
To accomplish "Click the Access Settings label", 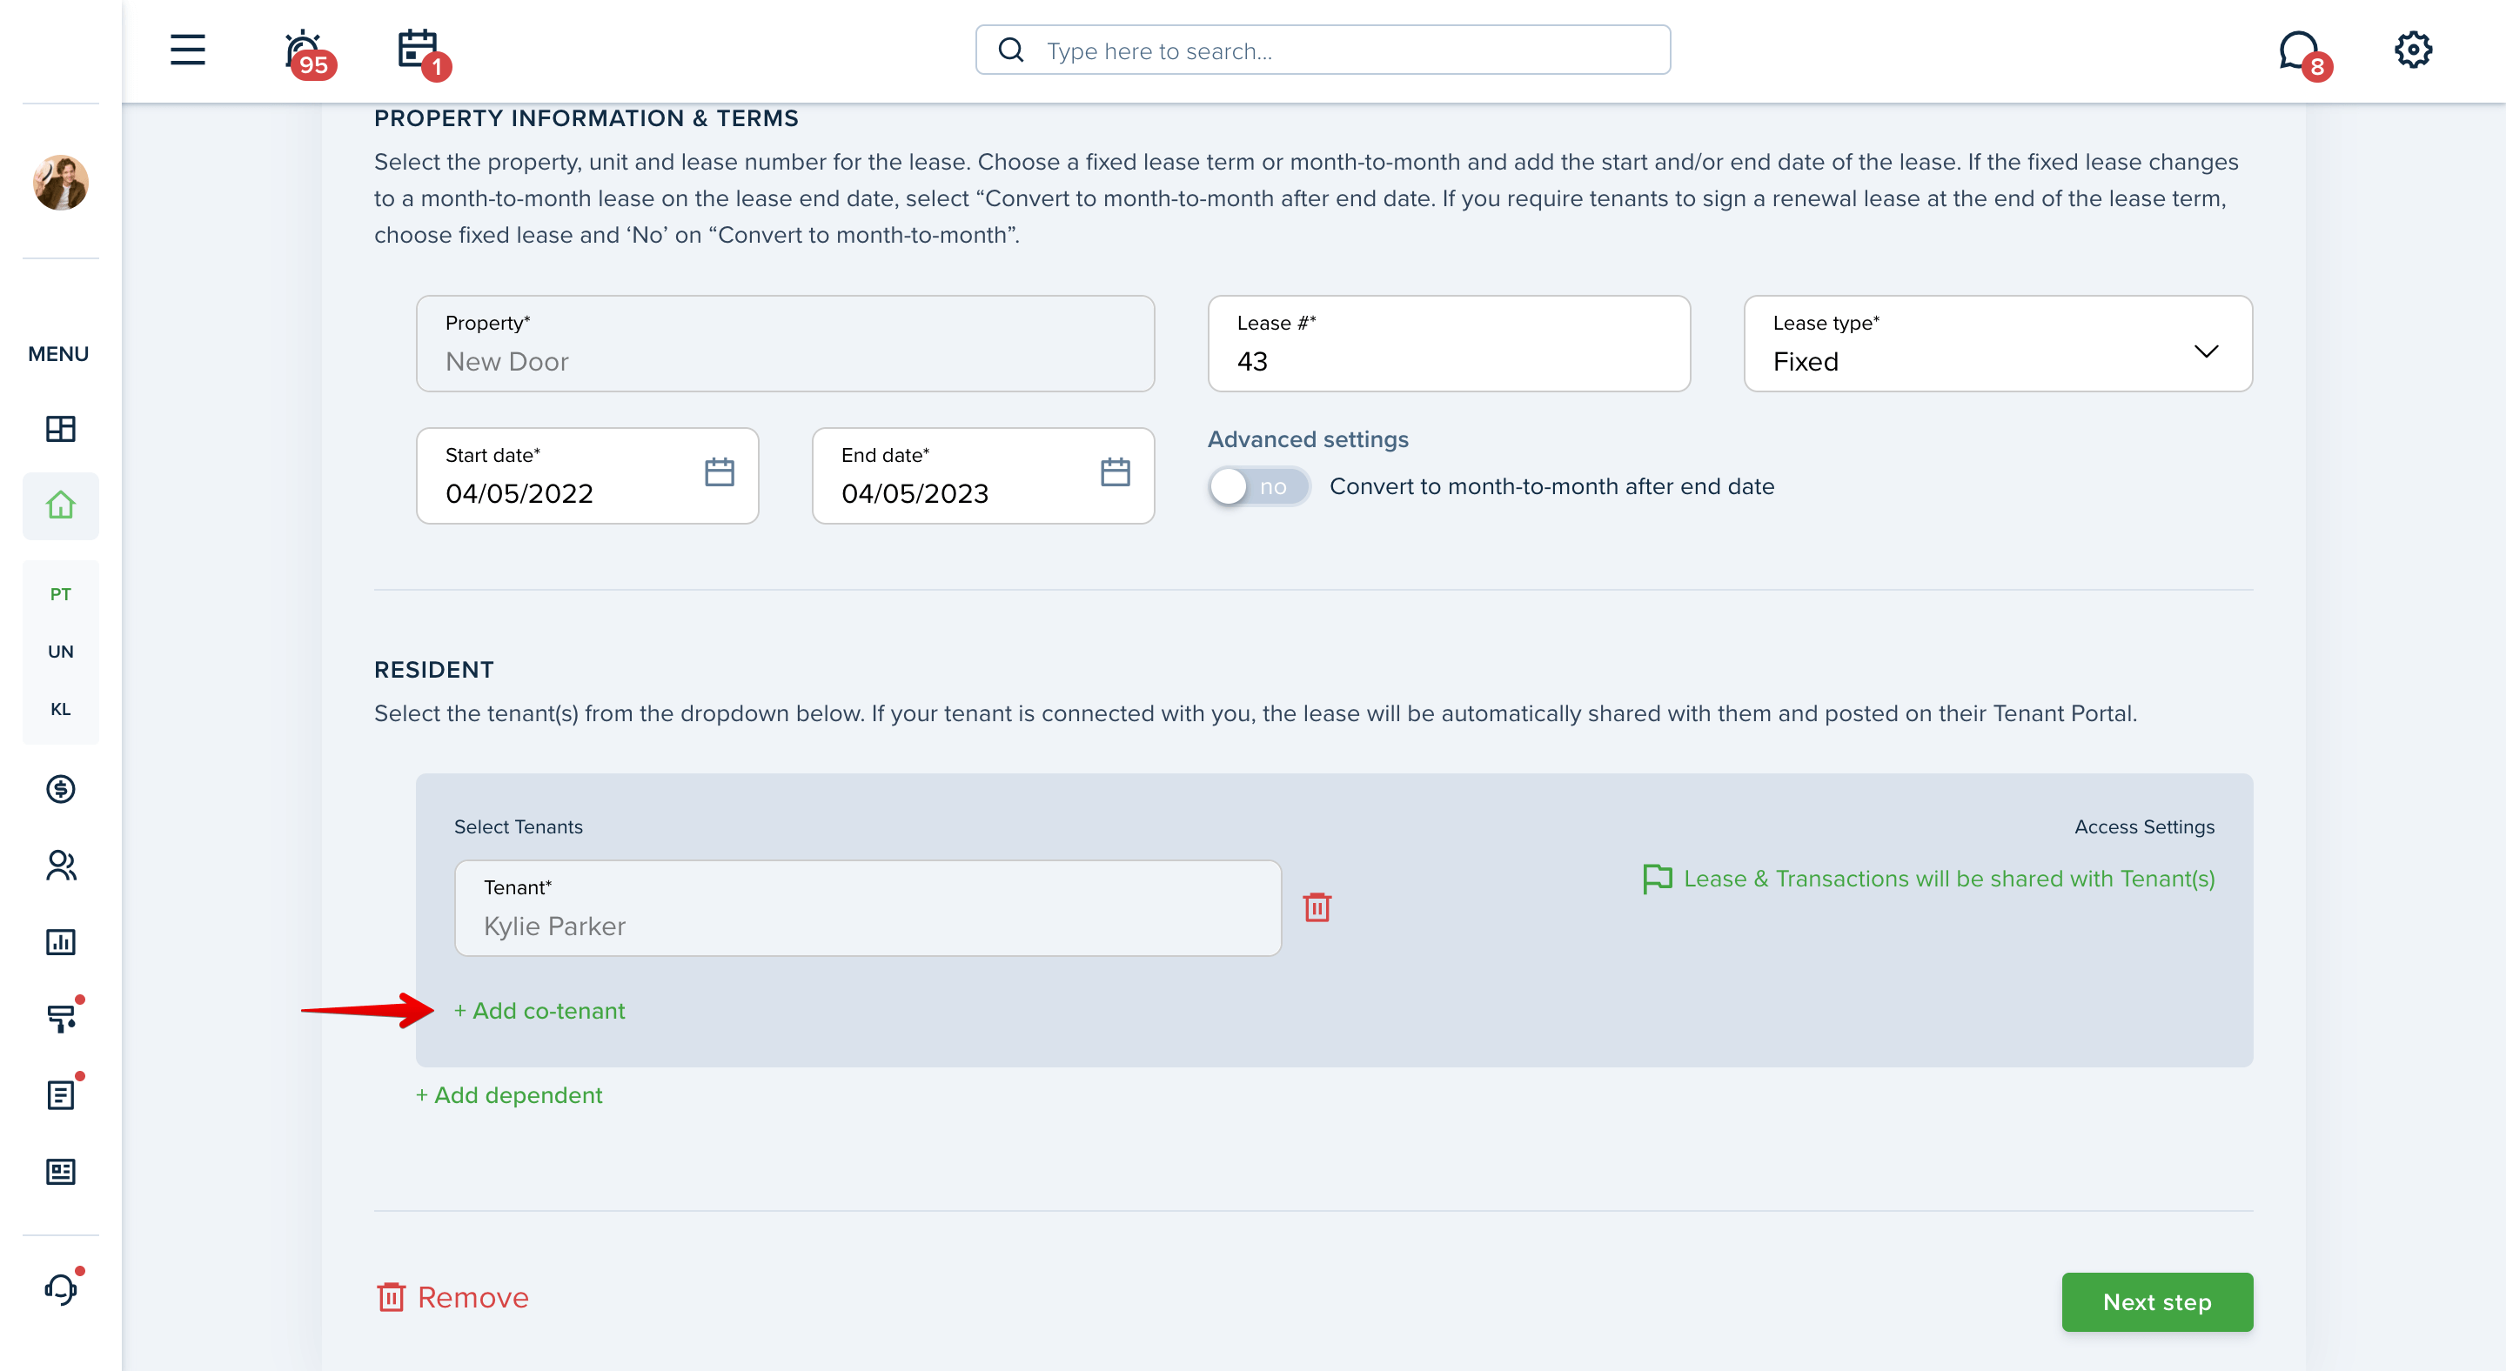I will (2144, 826).
